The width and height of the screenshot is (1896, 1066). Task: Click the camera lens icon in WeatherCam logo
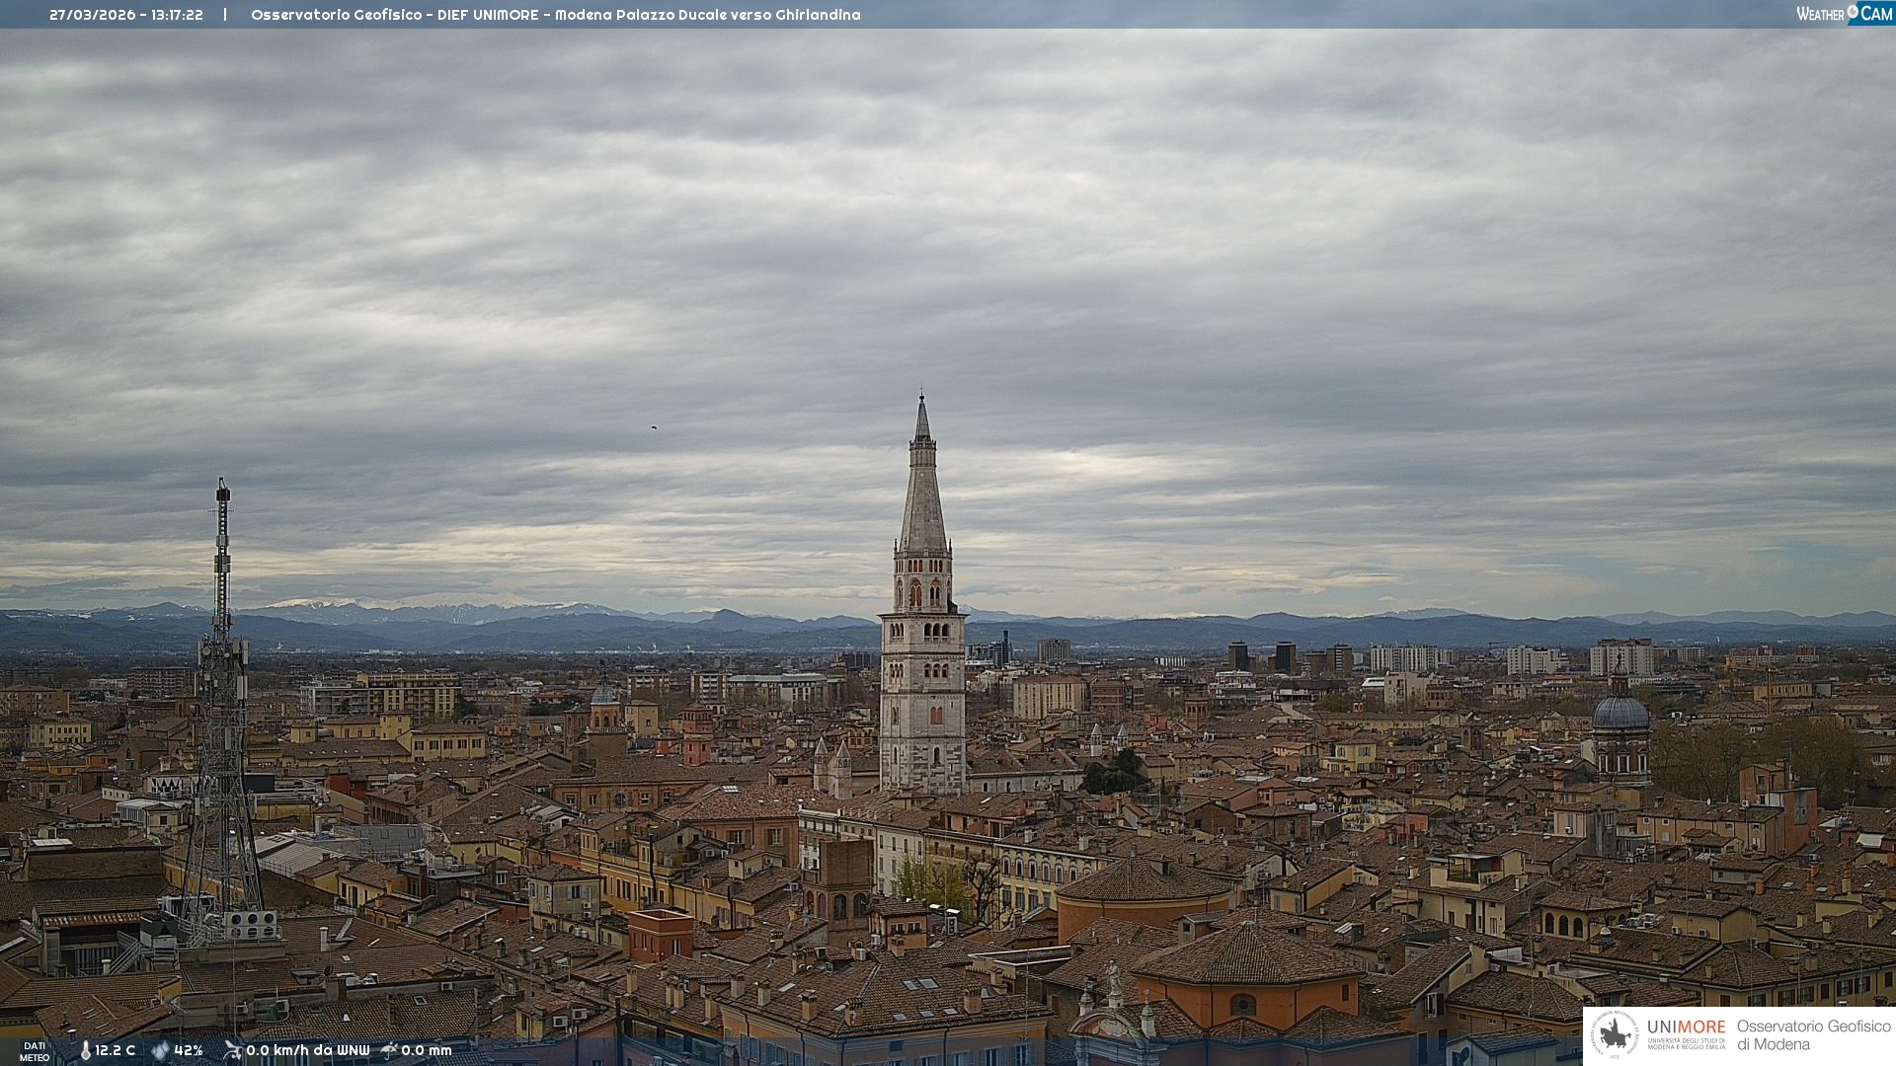point(1853,12)
